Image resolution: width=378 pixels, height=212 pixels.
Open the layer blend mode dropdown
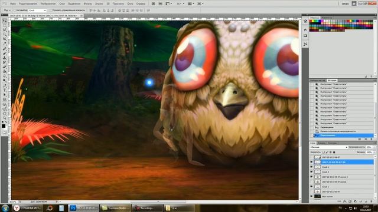point(329,147)
